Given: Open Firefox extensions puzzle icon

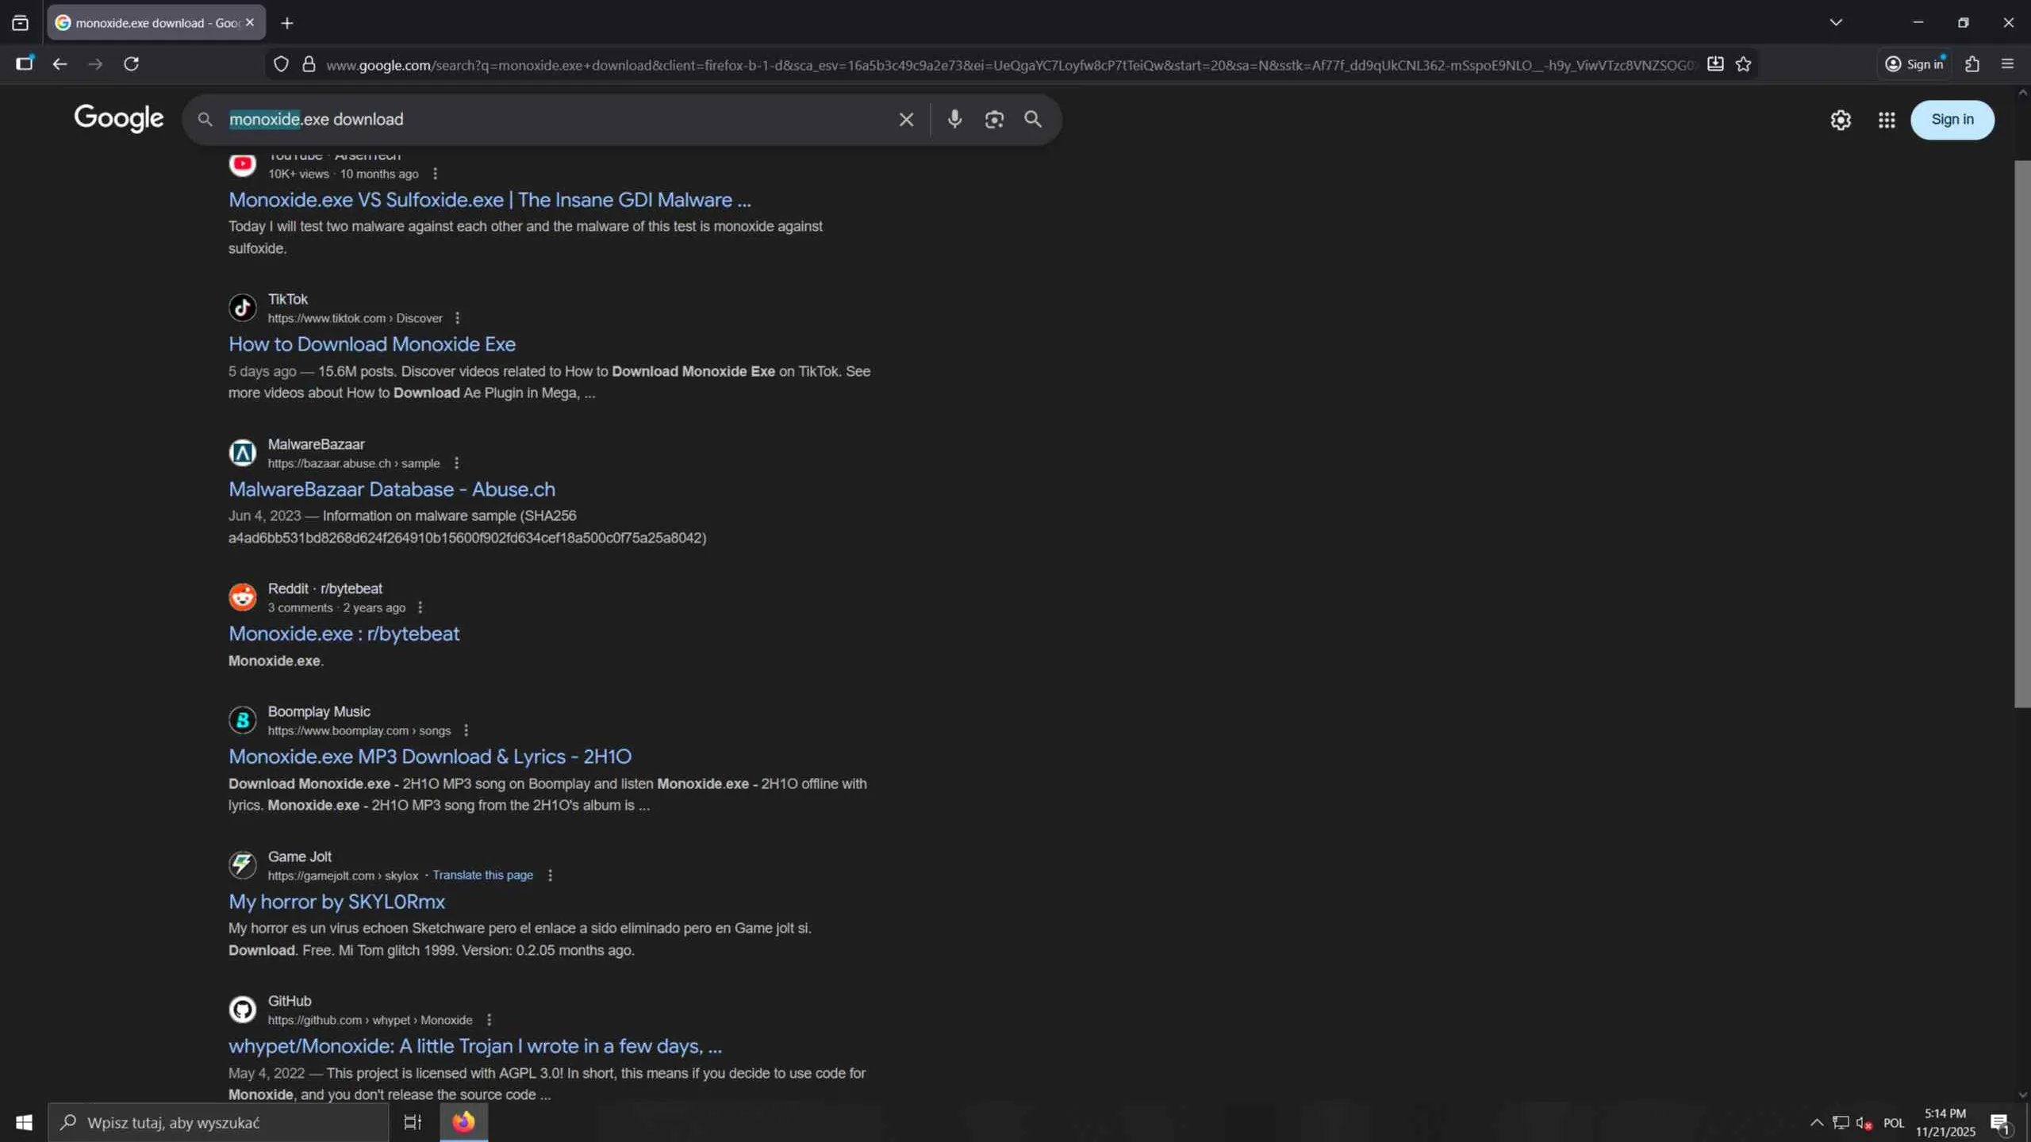Looking at the screenshot, I should pos(1972,64).
